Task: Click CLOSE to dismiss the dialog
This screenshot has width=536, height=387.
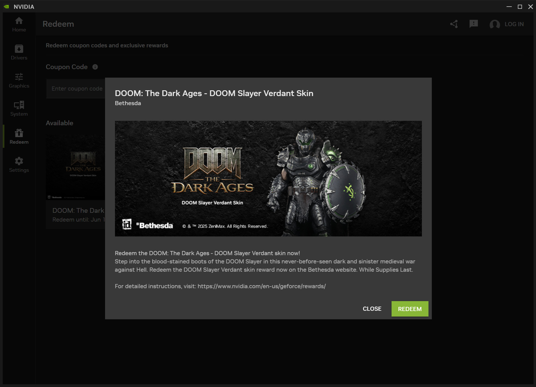Action: (x=372, y=309)
